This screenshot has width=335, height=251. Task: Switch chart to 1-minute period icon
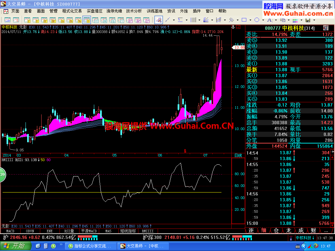tap(27, 20)
